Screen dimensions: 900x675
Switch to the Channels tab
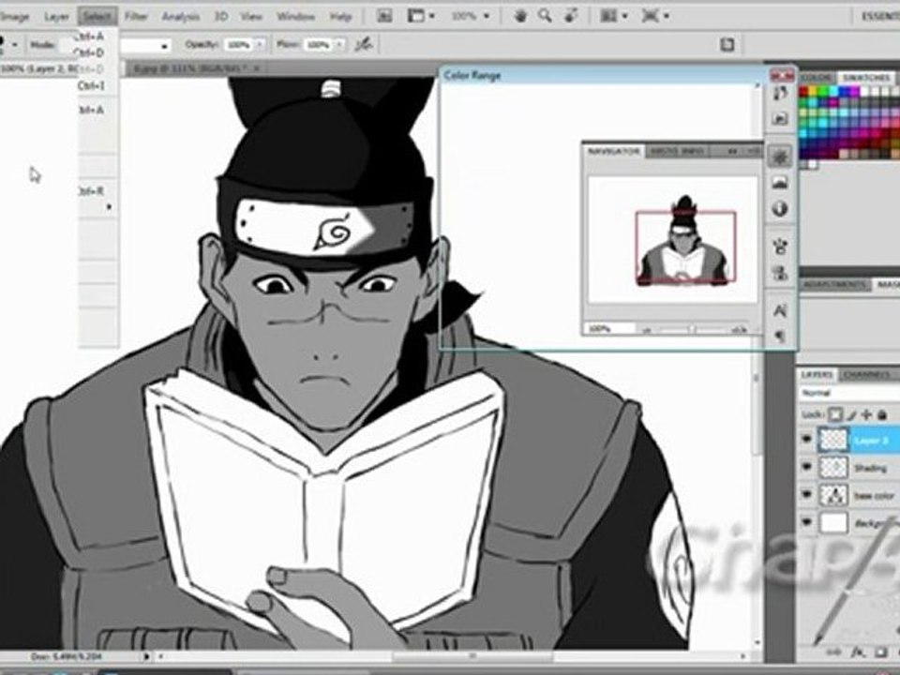coord(866,375)
